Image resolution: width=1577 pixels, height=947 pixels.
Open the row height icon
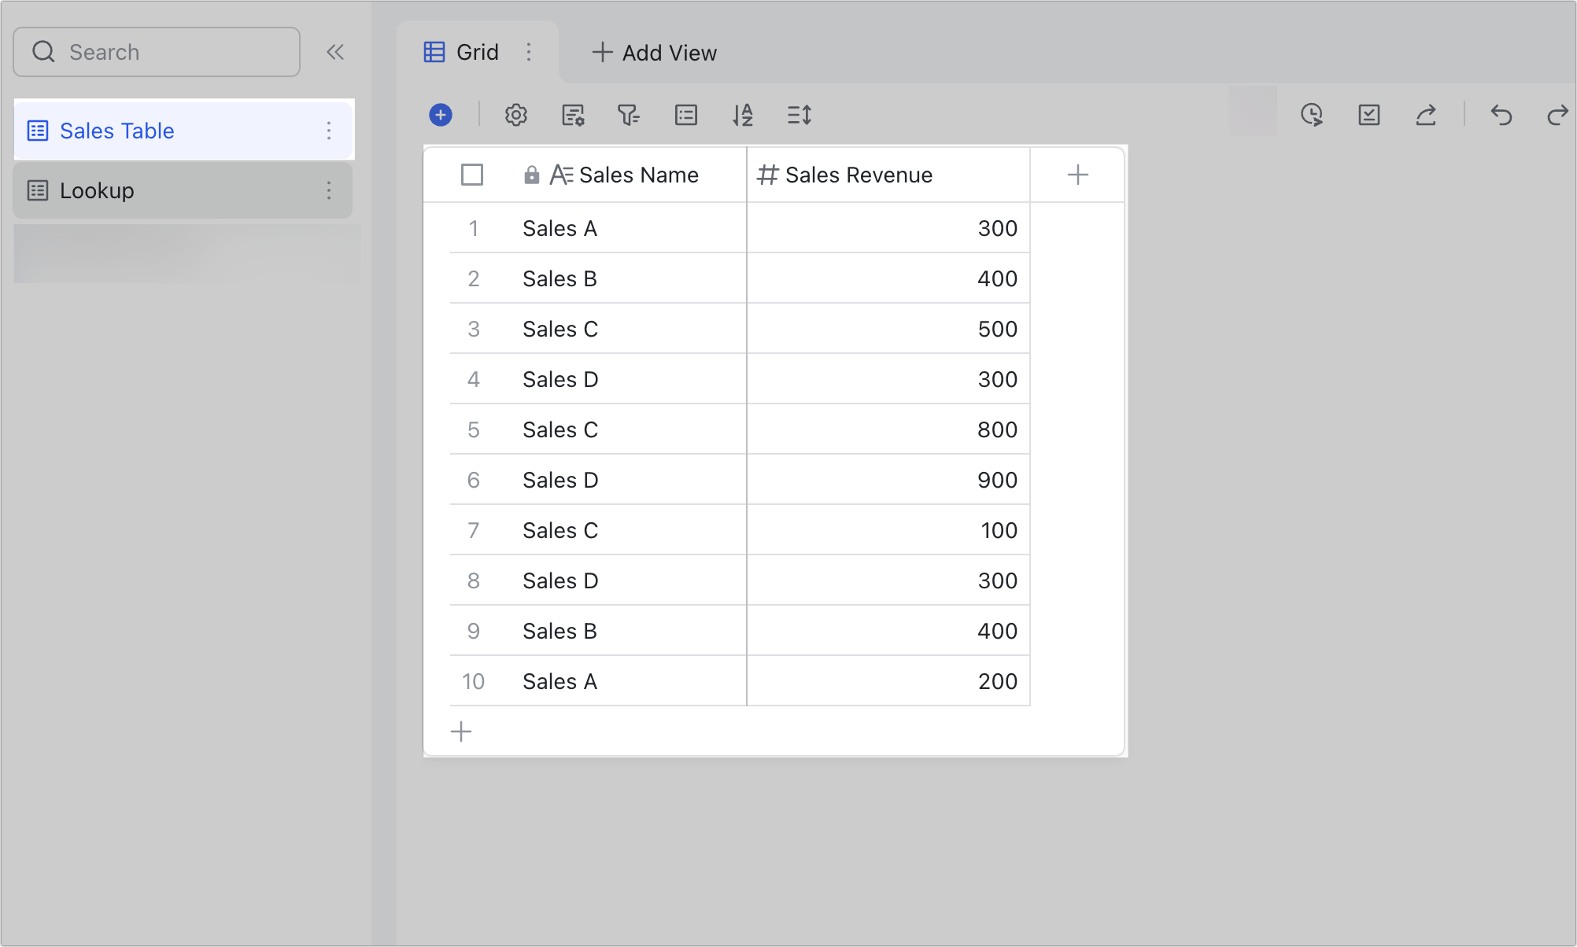[800, 115]
